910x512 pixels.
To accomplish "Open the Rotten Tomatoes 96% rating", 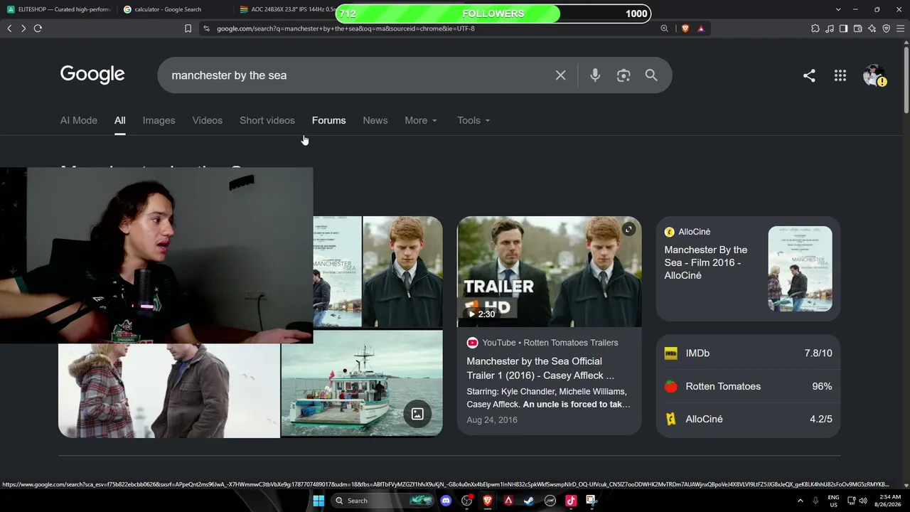I will tap(748, 386).
